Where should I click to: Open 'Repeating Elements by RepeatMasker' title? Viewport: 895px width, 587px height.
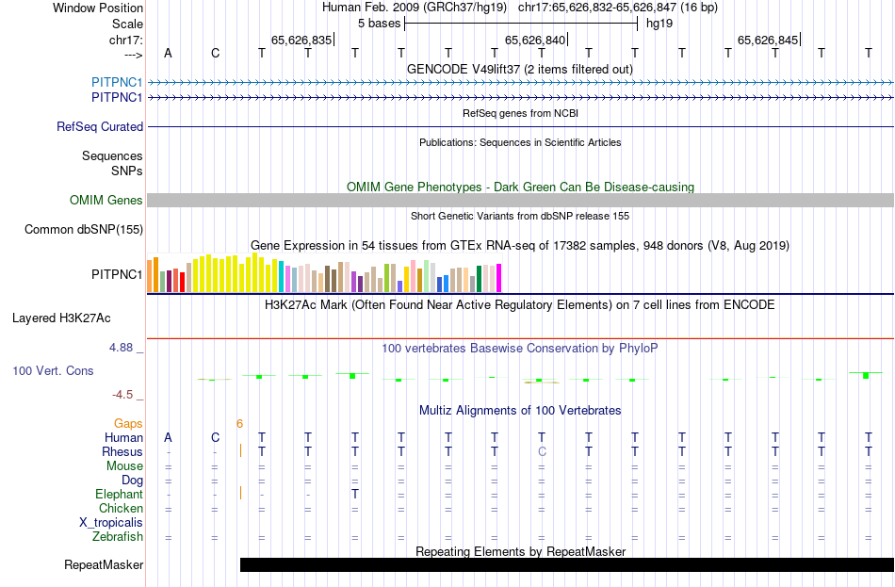pos(521,551)
